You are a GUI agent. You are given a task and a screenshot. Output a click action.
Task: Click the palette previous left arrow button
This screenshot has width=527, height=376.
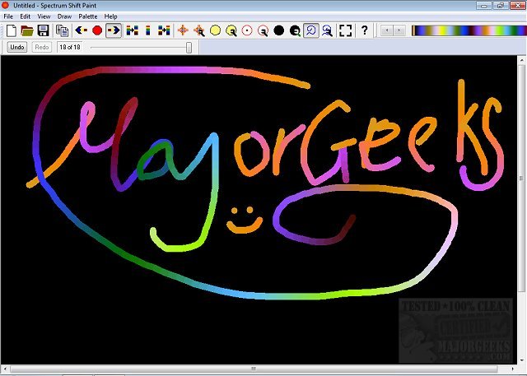click(x=387, y=30)
